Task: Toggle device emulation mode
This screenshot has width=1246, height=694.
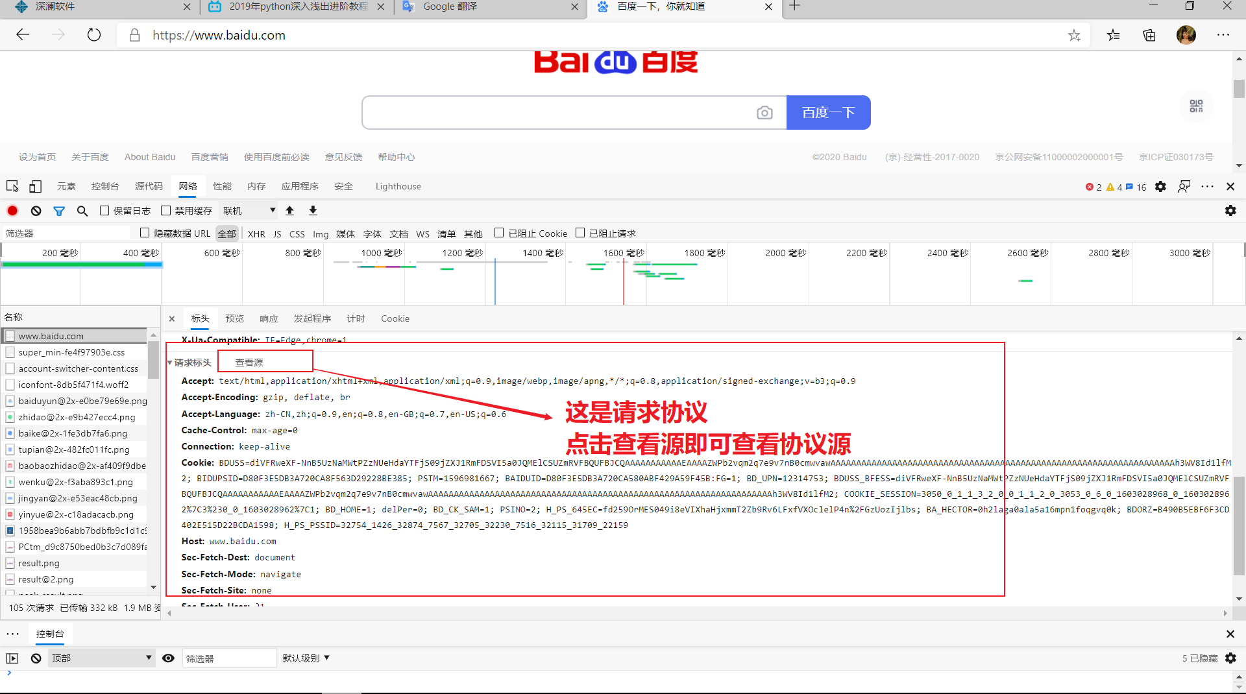Action: [x=35, y=187]
